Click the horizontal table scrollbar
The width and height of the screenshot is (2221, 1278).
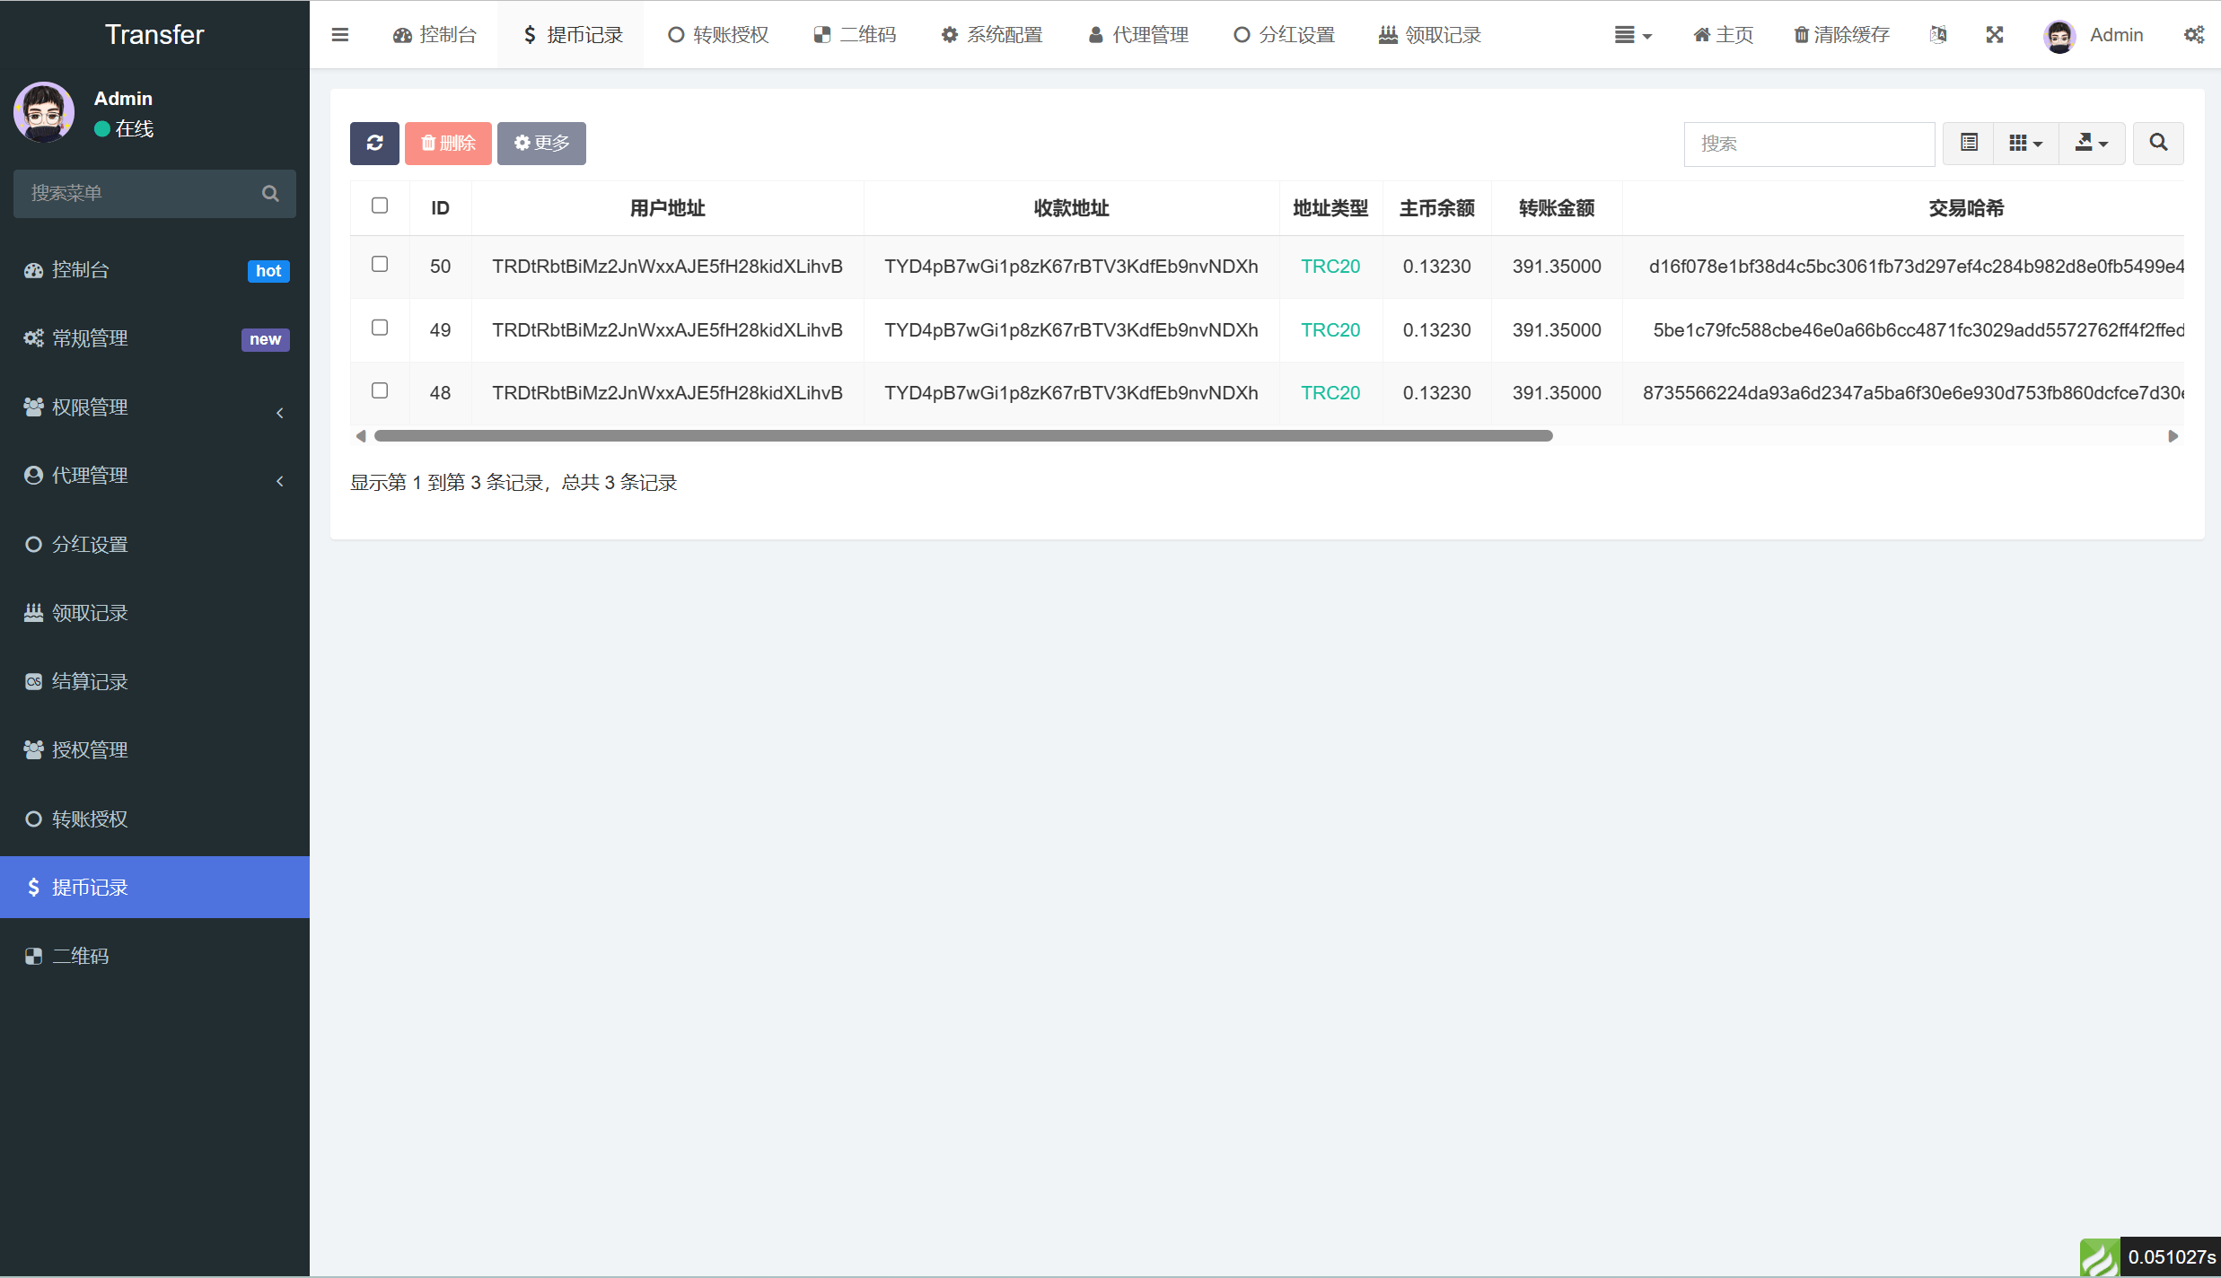point(963,436)
